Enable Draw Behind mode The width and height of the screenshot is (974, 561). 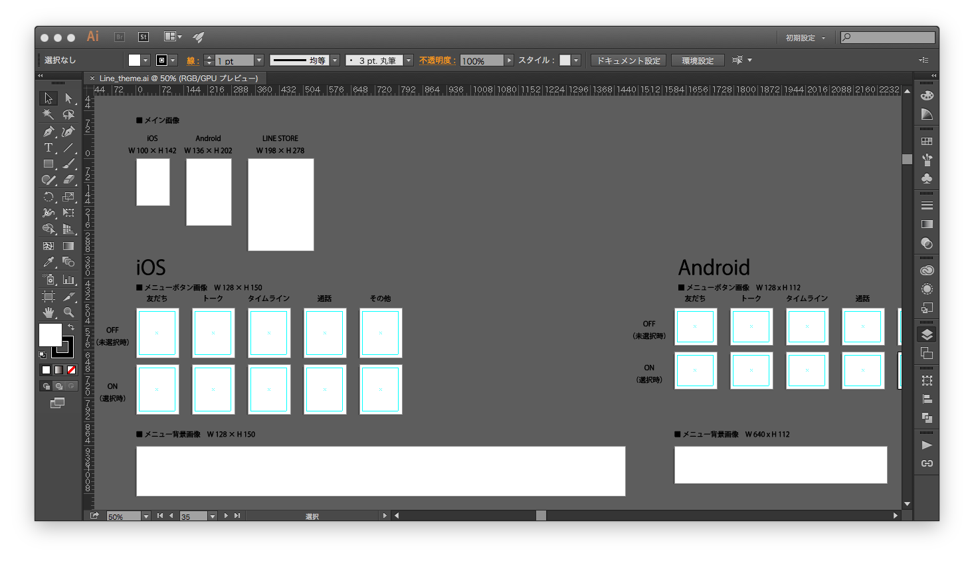(59, 386)
